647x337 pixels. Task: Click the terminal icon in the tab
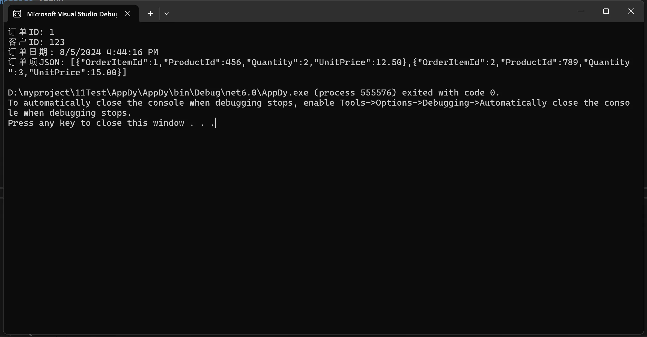pos(17,14)
